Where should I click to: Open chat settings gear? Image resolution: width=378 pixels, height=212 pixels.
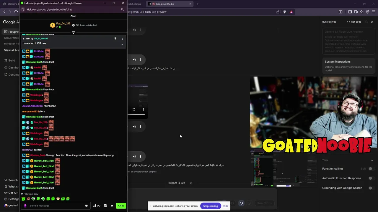112,206
